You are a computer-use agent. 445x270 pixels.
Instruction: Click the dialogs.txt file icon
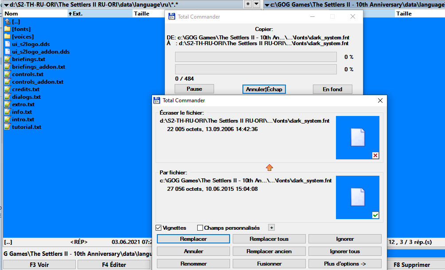pos(8,96)
